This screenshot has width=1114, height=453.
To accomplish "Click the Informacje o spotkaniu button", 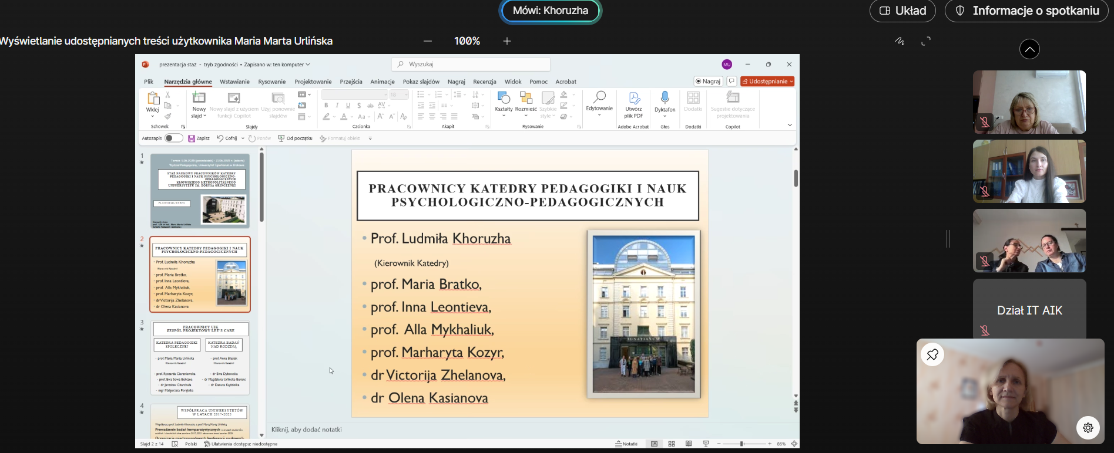I will [1026, 11].
